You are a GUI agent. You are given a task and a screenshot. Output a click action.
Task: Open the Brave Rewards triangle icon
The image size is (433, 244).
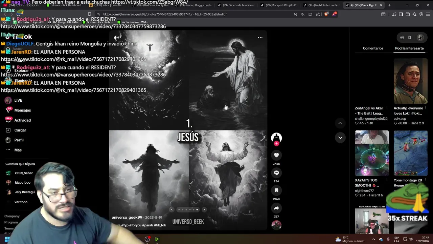334,14
